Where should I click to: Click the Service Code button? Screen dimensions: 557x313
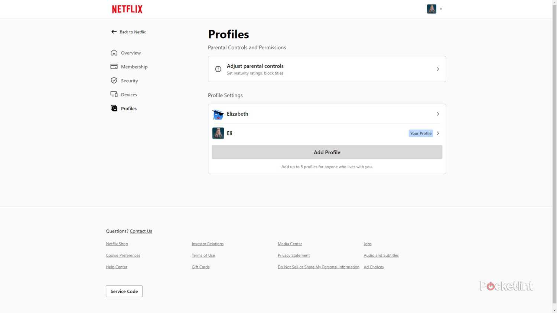click(124, 291)
